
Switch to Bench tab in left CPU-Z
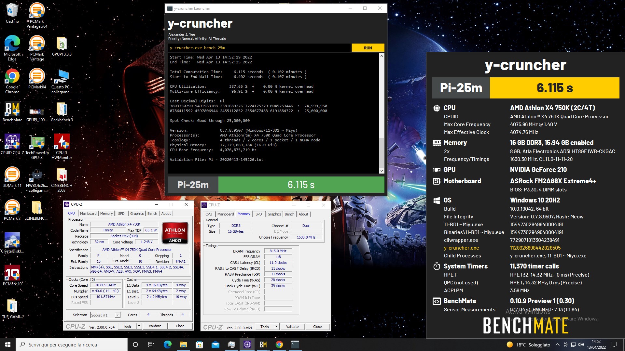(x=152, y=214)
